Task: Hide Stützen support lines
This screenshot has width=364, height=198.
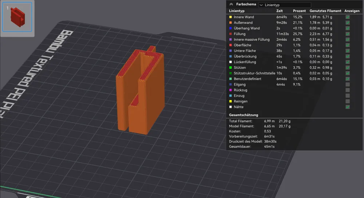Action: [348, 68]
